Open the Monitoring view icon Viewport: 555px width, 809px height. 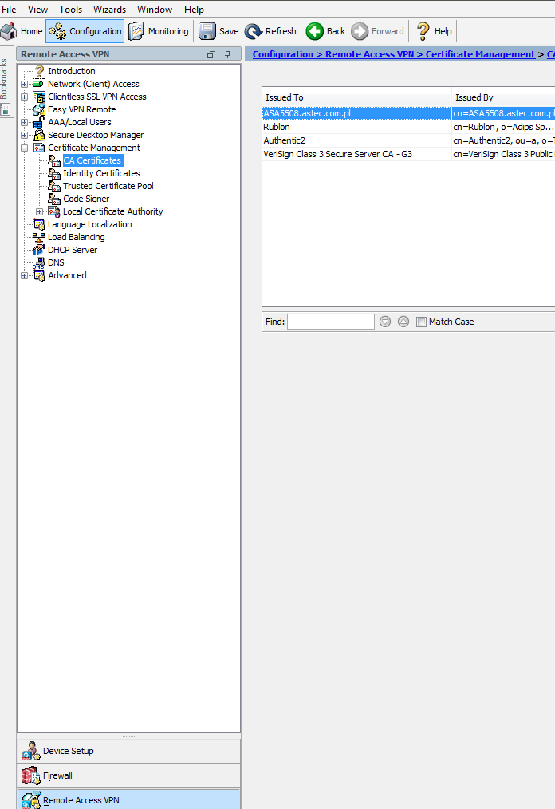pos(136,31)
